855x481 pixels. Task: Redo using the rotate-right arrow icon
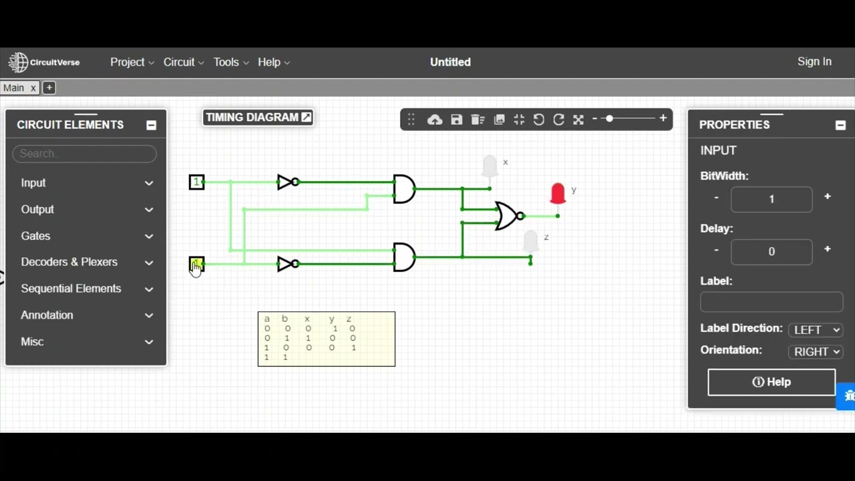pyautogui.click(x=558, y=119)
